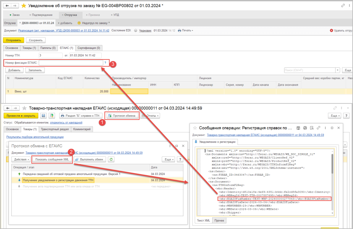Open the Сертификация (0) tab
353x229 pixels.
click(x=89, y=48)
